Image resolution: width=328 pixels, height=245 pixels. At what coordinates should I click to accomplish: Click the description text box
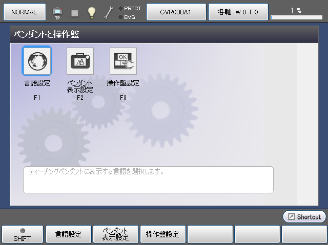148,180
